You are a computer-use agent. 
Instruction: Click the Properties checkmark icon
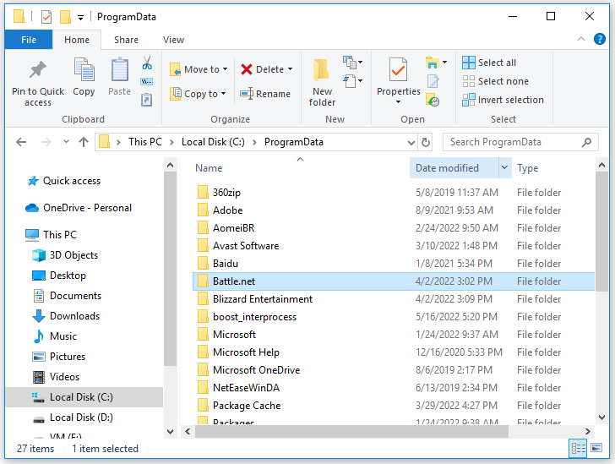tap(398, 69)
